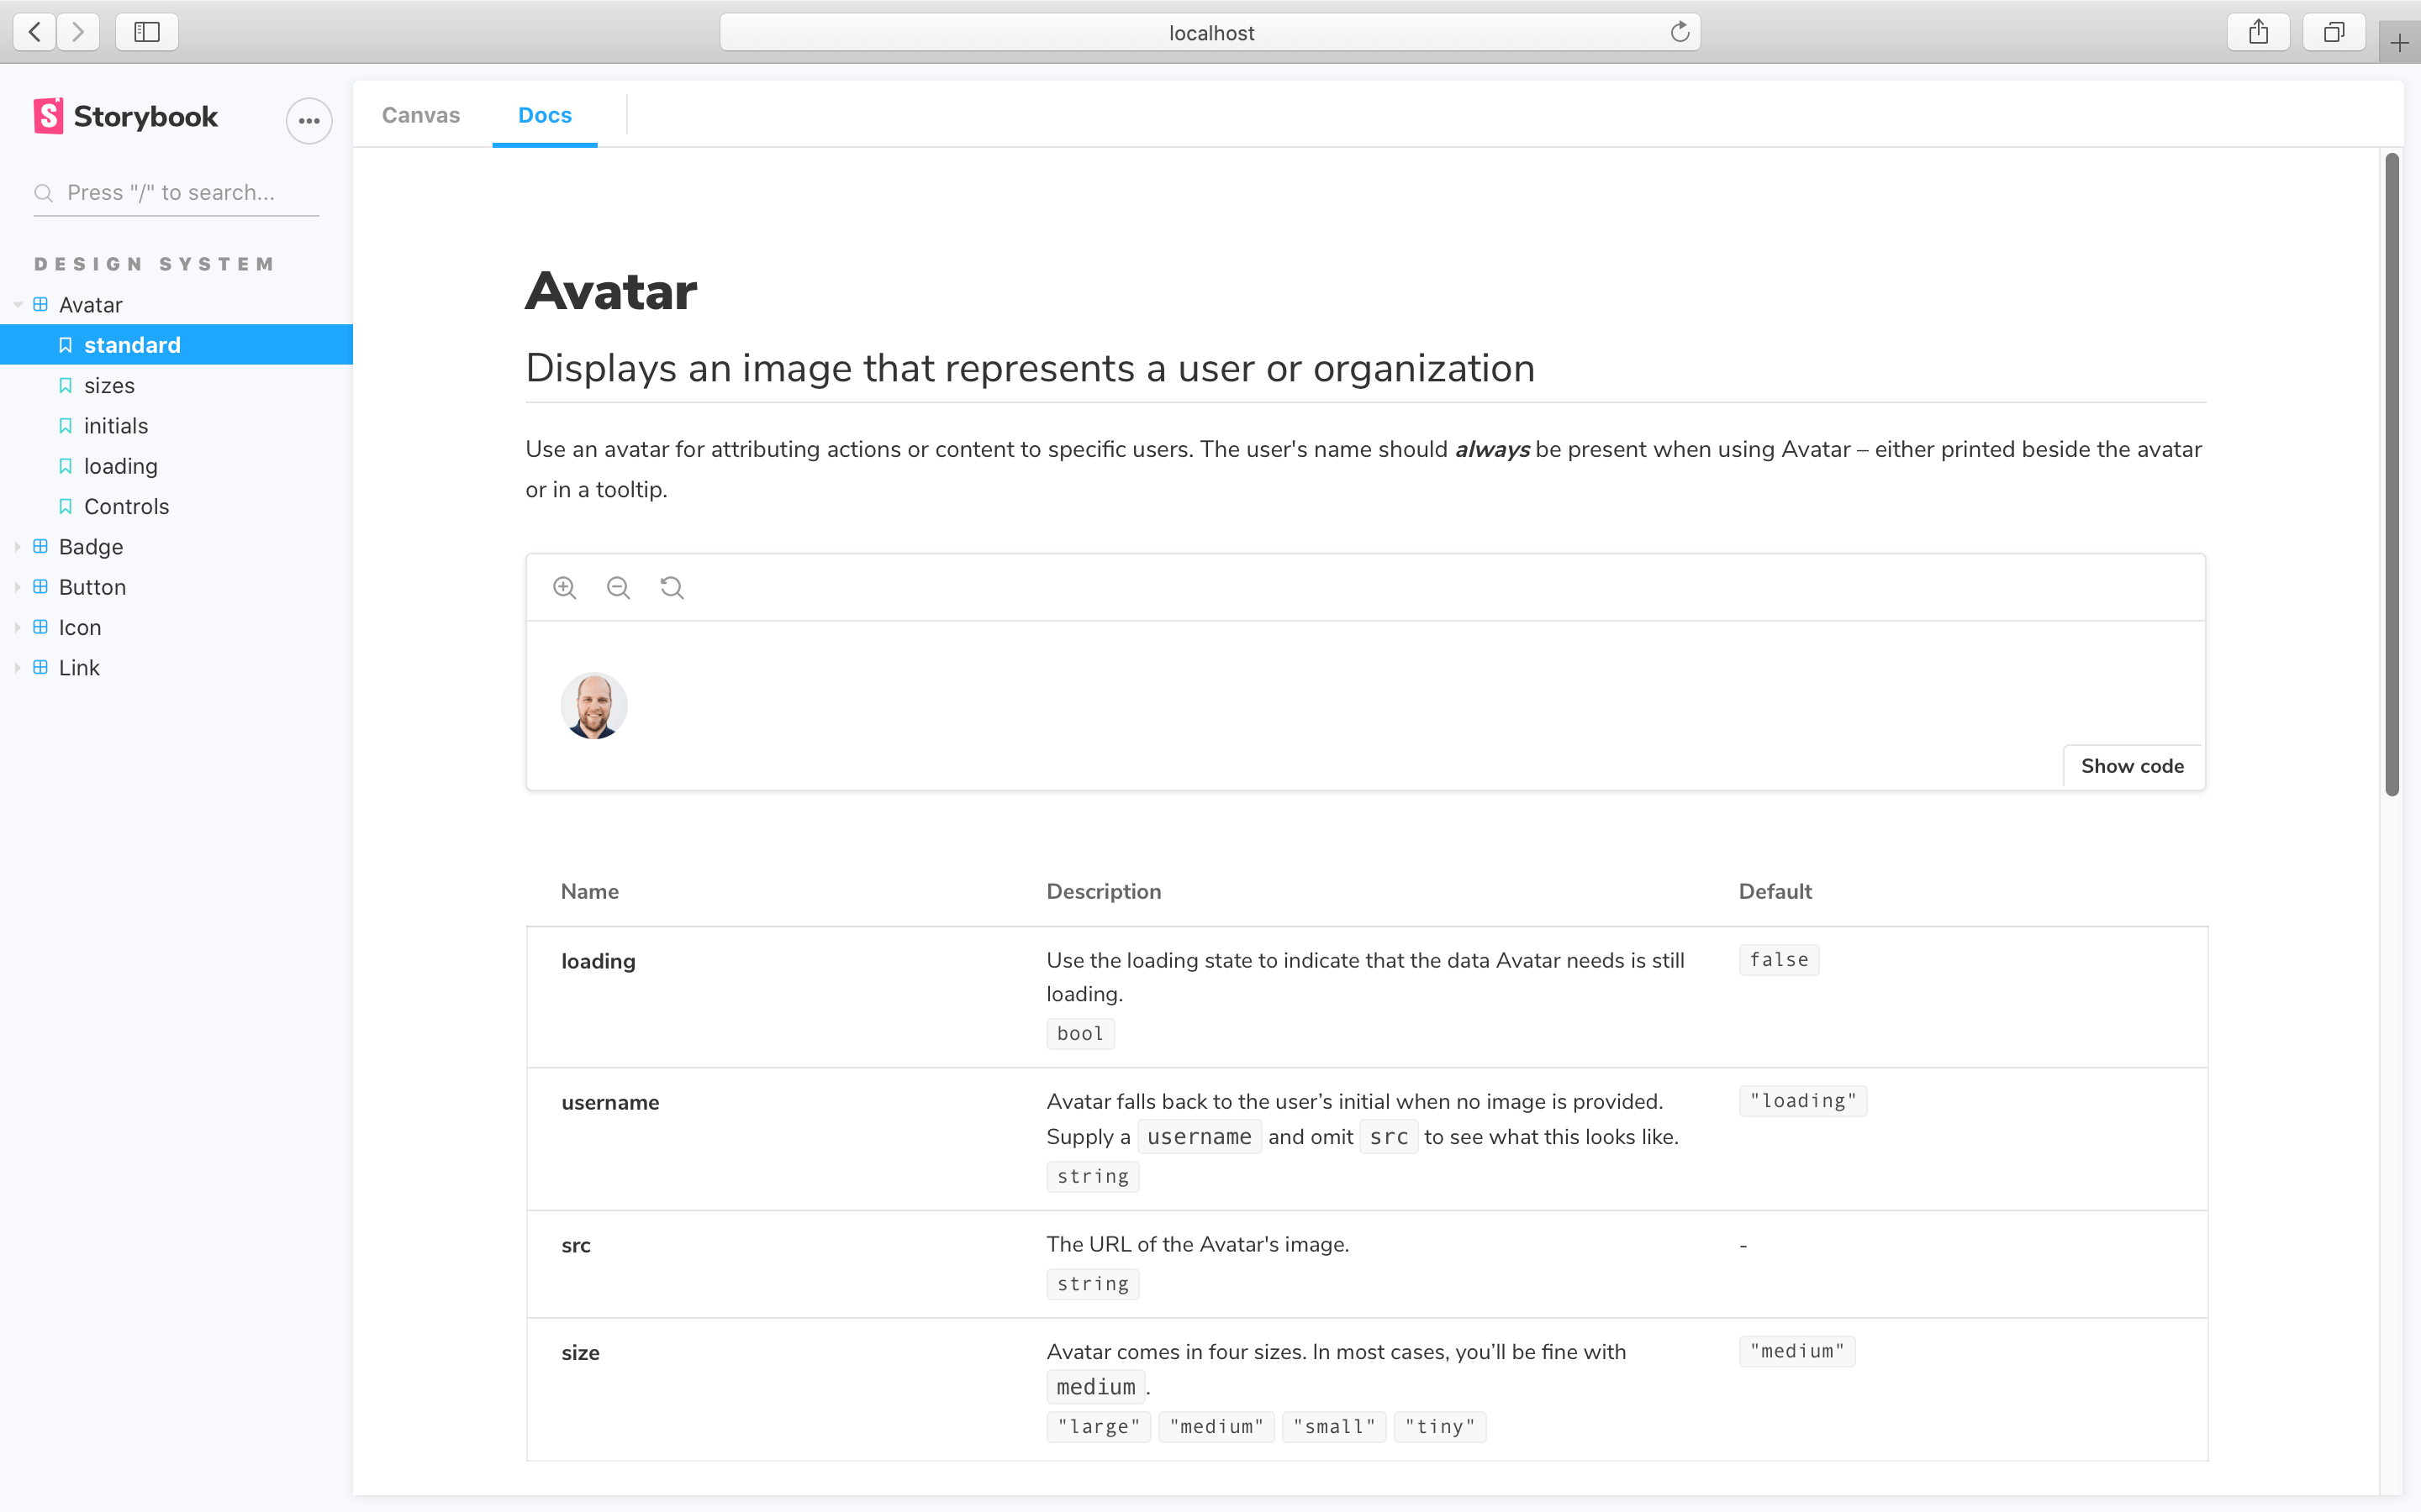Image resolution: width=2421 pixels, height=1512 pixels.
Task: Click the search input field
Action: pyautogui.click(x=176, y=192)
